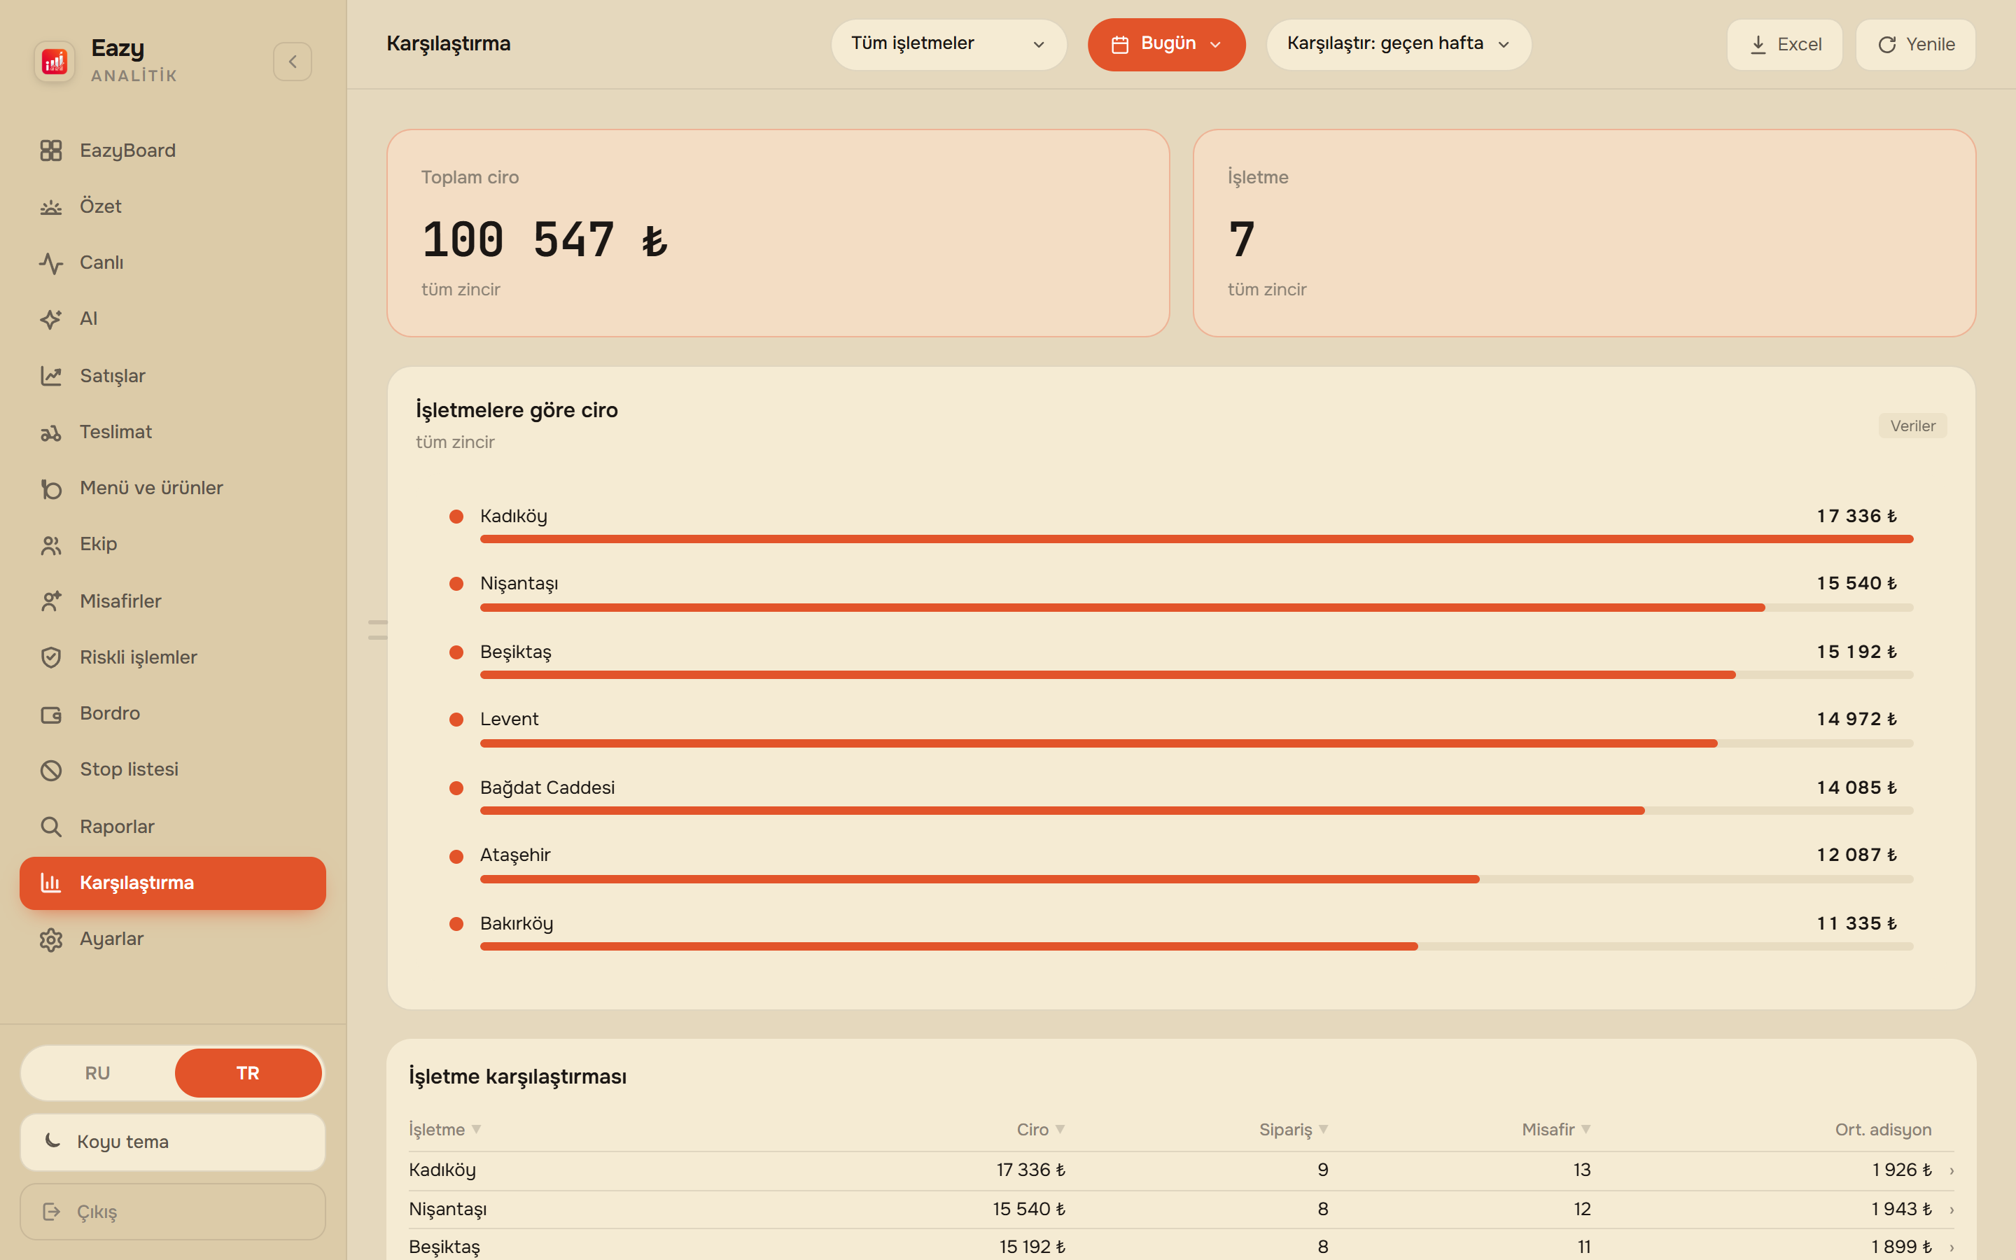2016x1260 pixels.
Task: Click the Stop listesi ban icon
Action: tap(51, 770)
